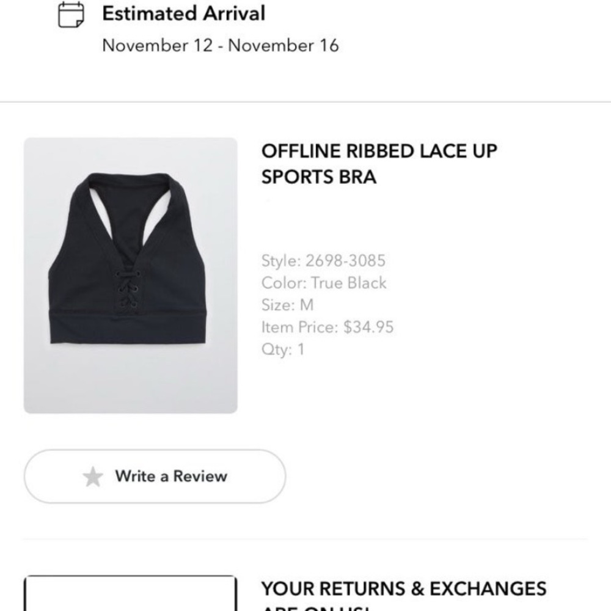Select YOUR RETURNS & EXCHANGES heading
611x611 pixels.
coord(404,588)
